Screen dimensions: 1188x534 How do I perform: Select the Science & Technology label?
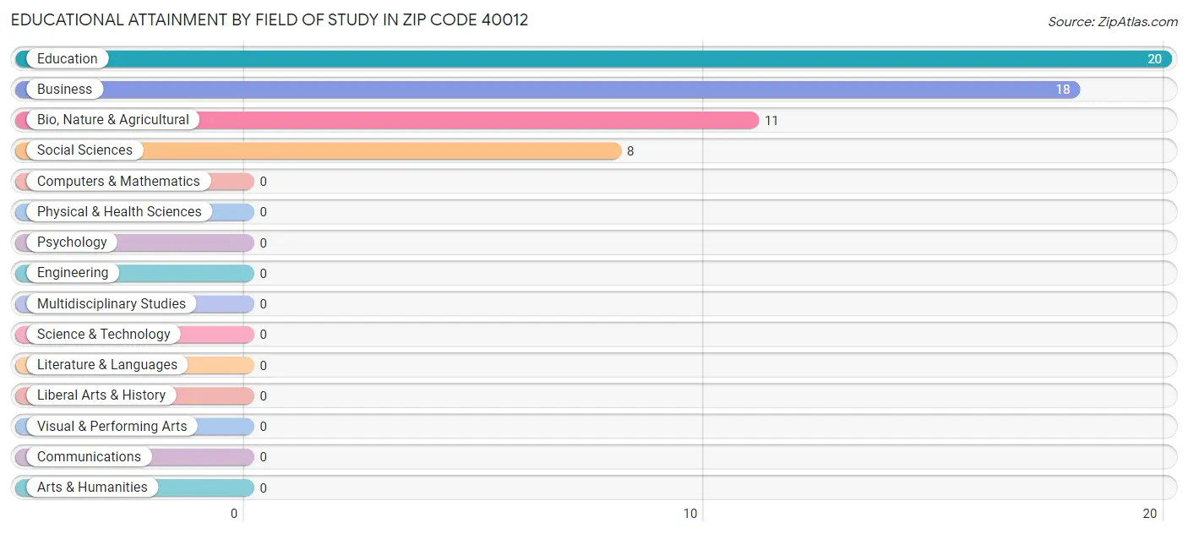(x=104, y=334)
